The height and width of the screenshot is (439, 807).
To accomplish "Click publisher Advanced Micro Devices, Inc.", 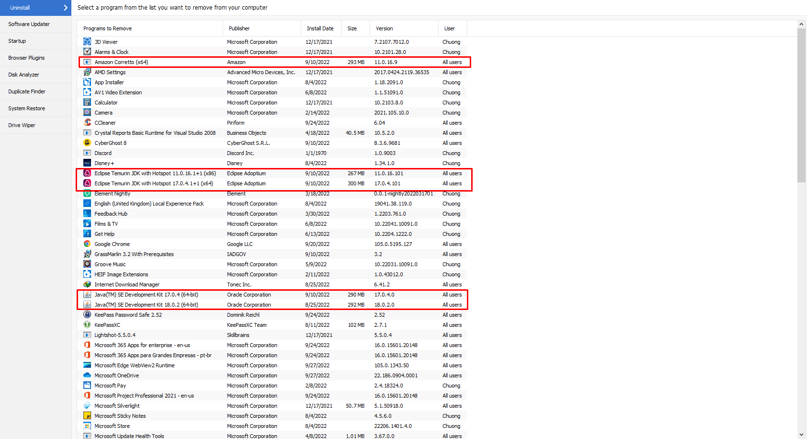I will coord(261,72).
